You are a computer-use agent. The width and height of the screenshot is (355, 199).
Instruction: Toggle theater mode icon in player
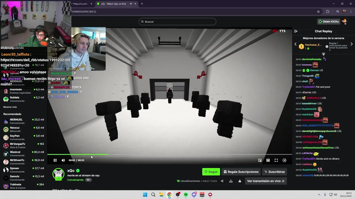(x=268, y=160)
